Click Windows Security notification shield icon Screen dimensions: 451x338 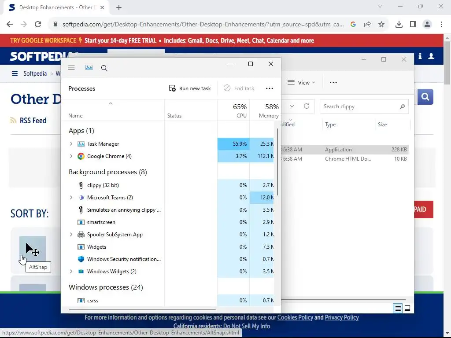pos(81,259)
